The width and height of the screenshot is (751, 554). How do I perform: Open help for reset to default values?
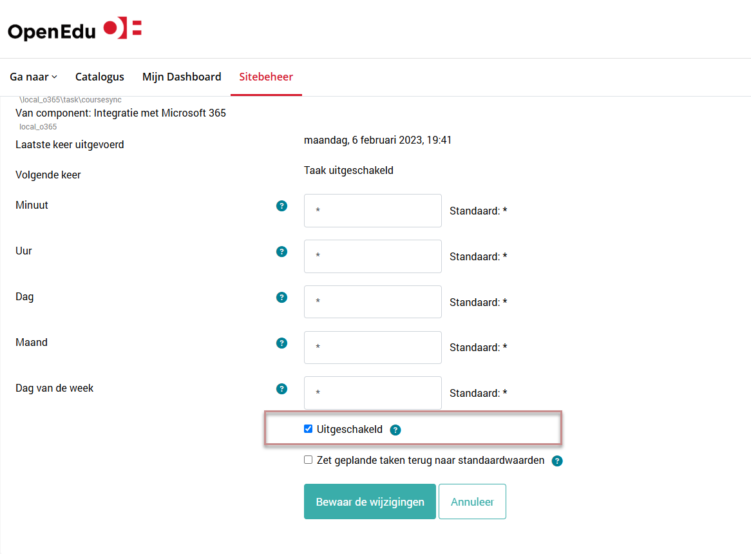pyautogui.click(x=557, y=461)
